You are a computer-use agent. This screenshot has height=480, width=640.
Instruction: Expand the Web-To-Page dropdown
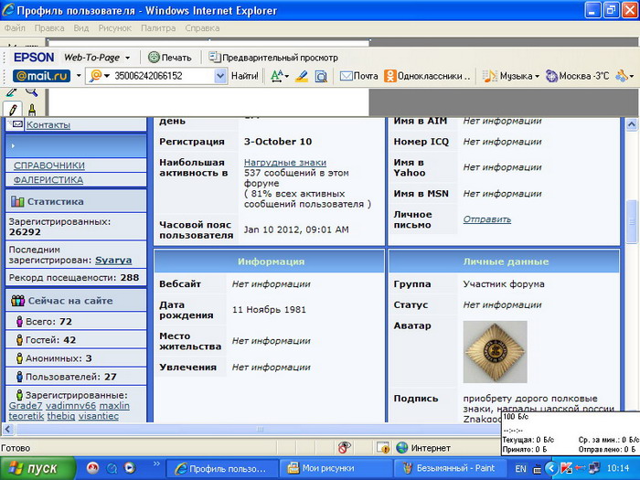(x=128, y=58)
